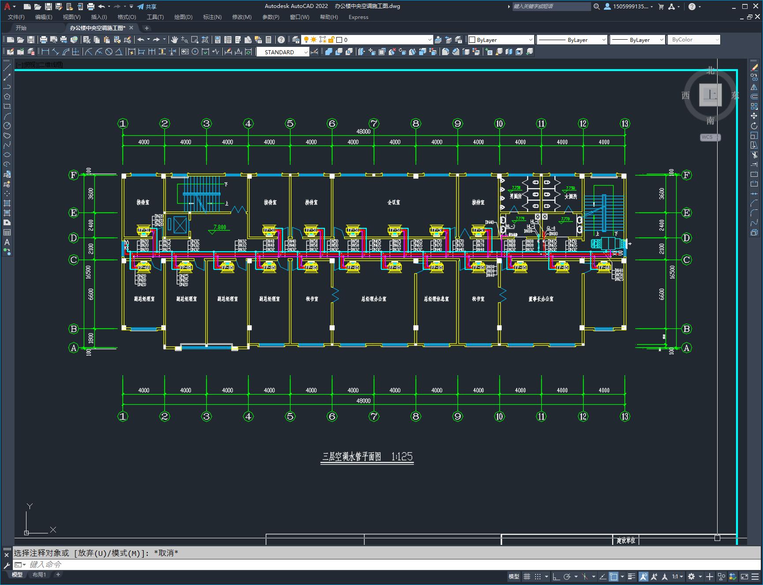Viewport: 763px width, 585px height.
Task: Click the Cut scissors icon in standard toolbar
Action: [x=86, y=40]
